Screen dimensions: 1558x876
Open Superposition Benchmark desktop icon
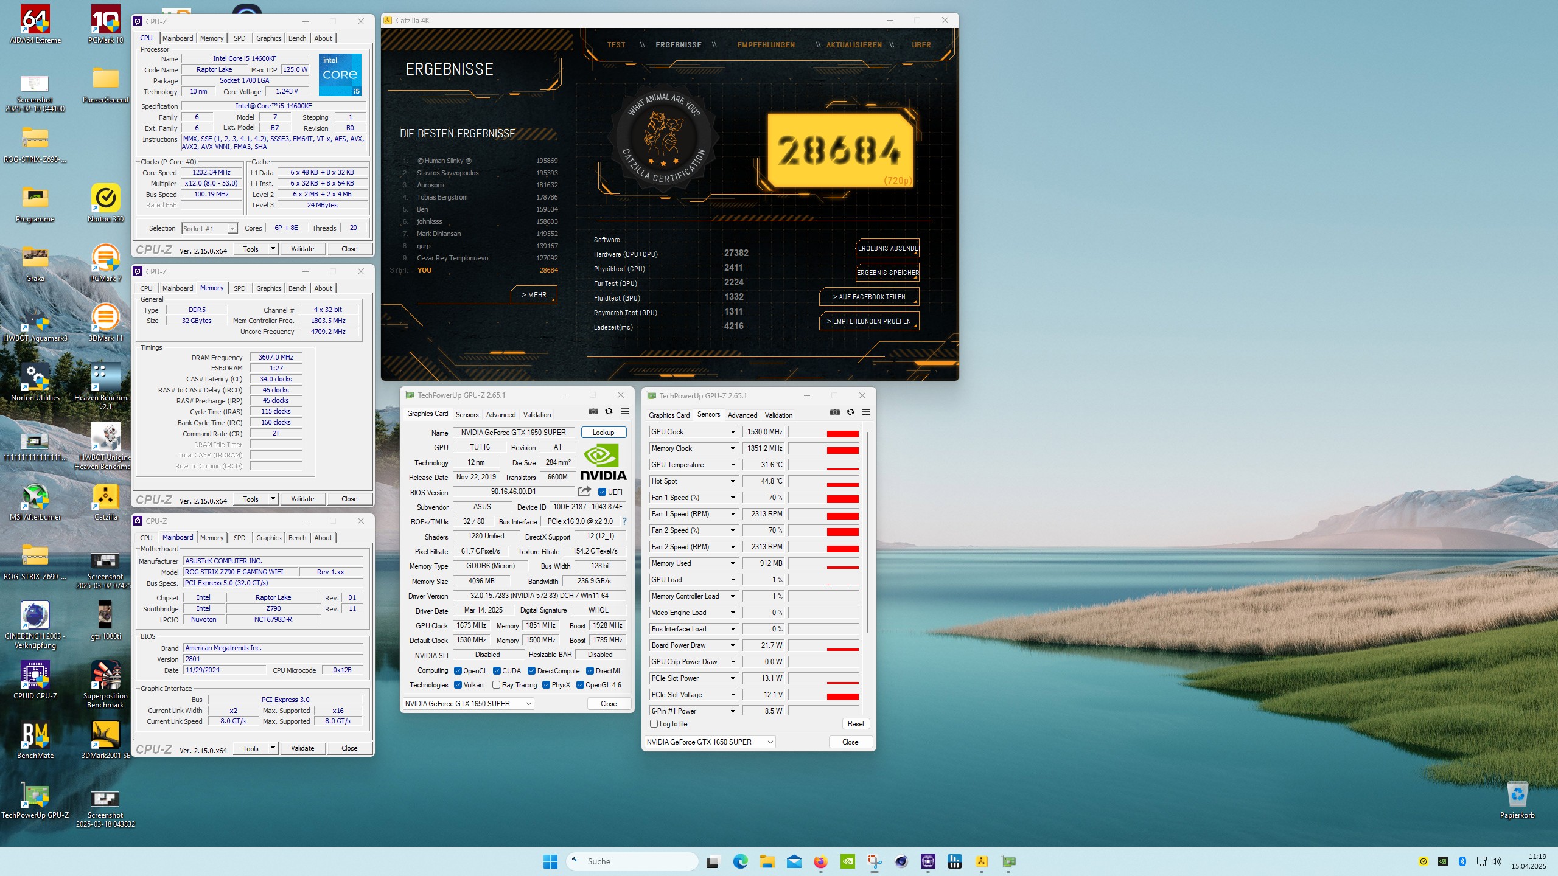click(105, 684)
